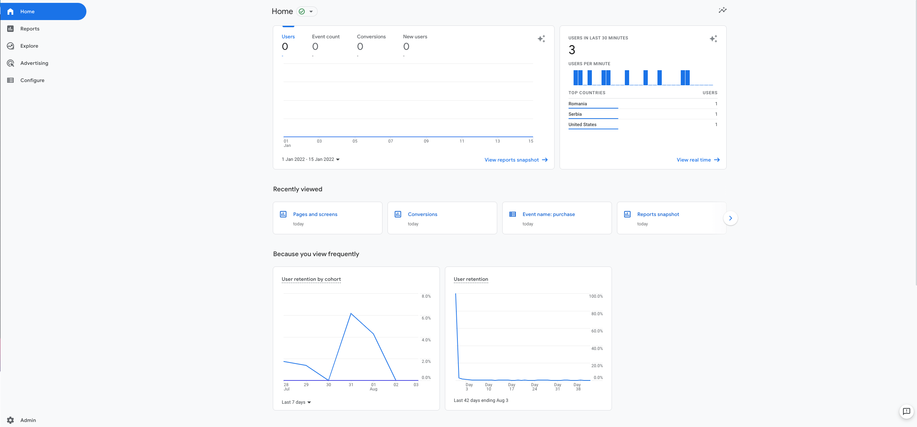Image resolution: width=917 pixels, height=427 pixels.
Task: Expand the Home status dropdown arrow
Action: (311, 11)
